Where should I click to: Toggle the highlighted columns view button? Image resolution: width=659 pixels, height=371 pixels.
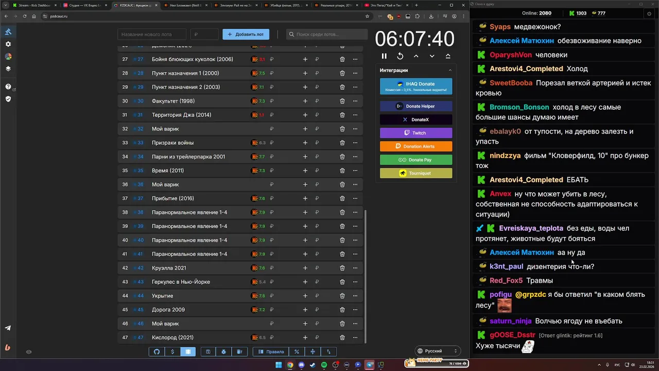coord(188,351)
